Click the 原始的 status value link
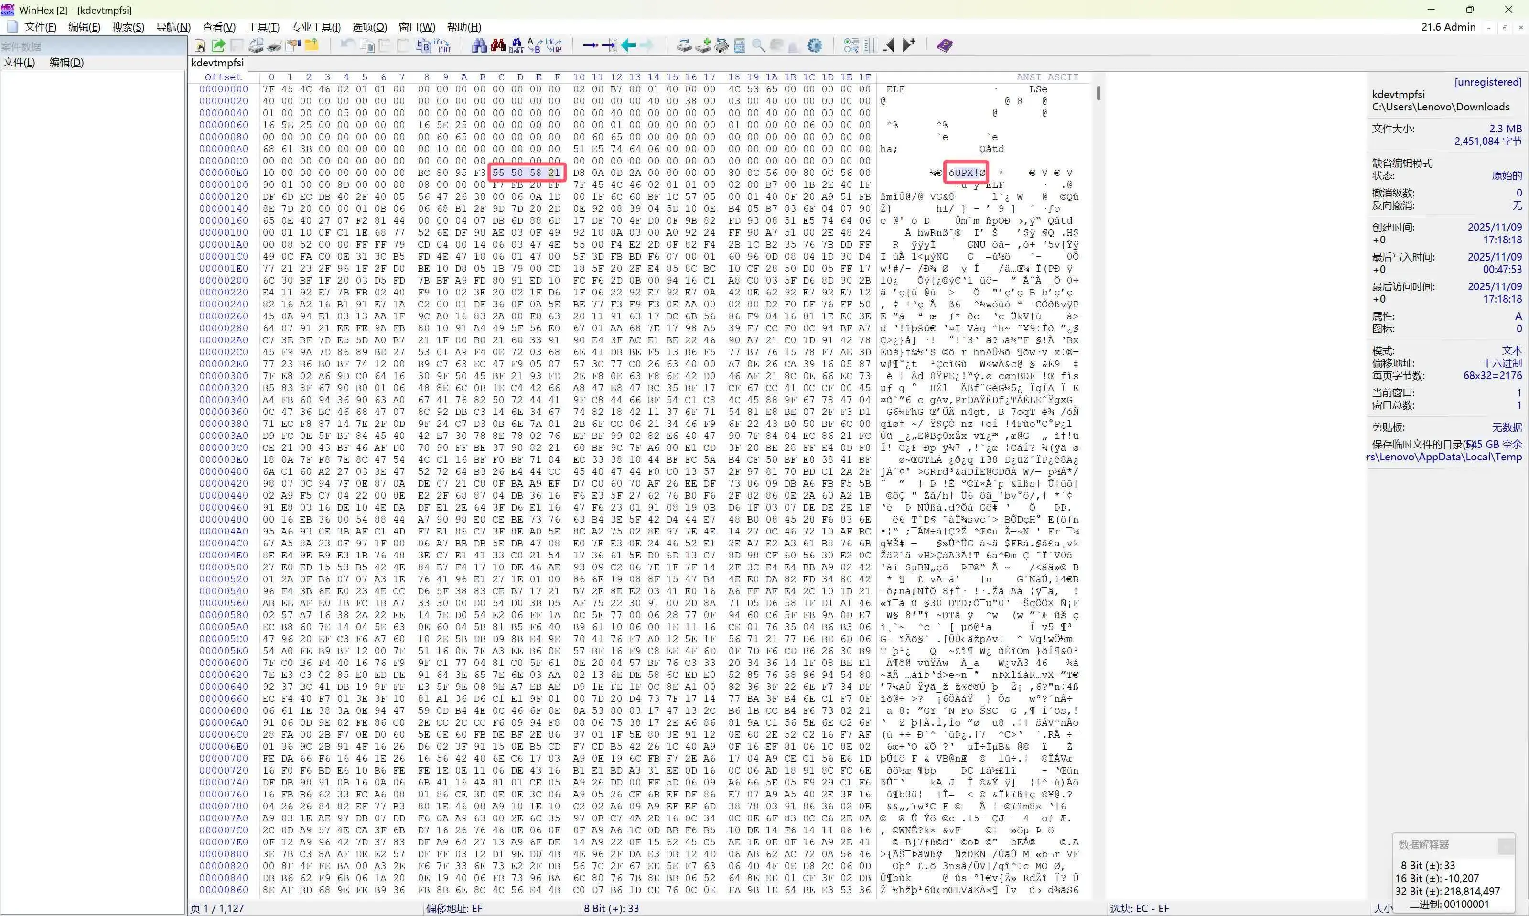The height and width of the screenshot is (916, 1529). pos(1506,176)
